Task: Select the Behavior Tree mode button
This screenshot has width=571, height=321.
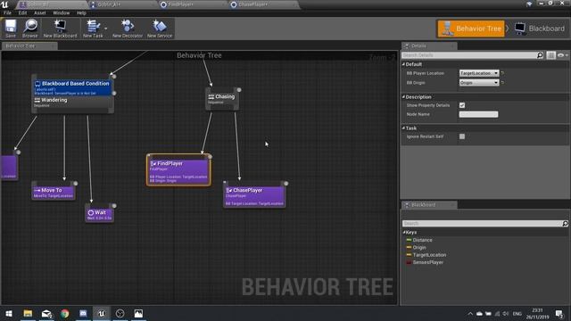Action: point(471,29)
